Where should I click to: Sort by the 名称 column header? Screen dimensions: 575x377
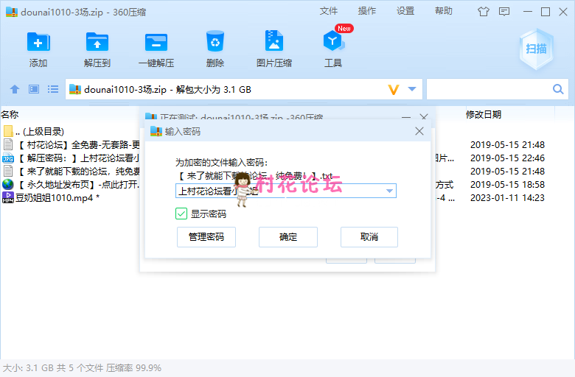tap(10, 114)
